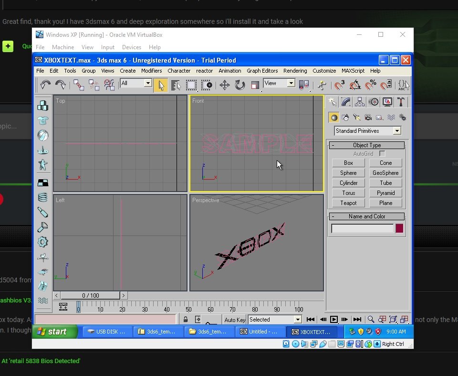Create a Cone primitive
Viewport: 458px width, 376px height.
[x=385, y=163]
